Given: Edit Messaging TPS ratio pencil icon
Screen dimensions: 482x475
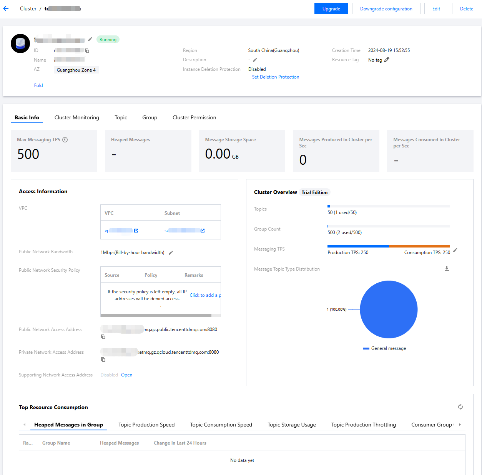Looking at the screenshot, I should coord(455,250).
